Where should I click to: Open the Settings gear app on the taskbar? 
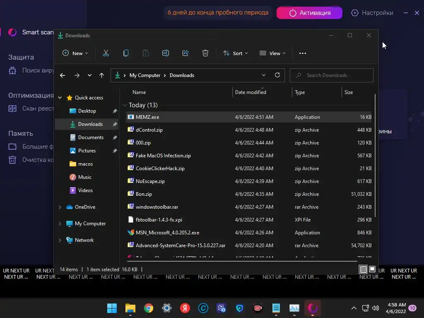point(167,308)
